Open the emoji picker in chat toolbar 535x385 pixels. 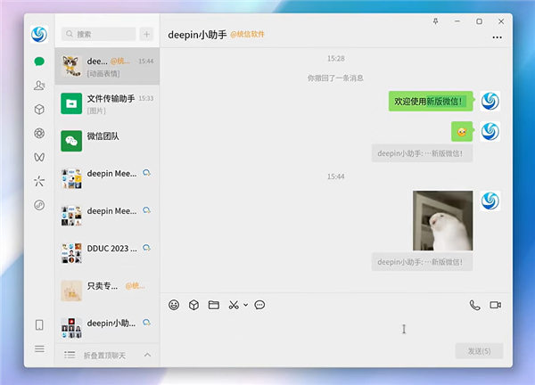tap(174, 305)
